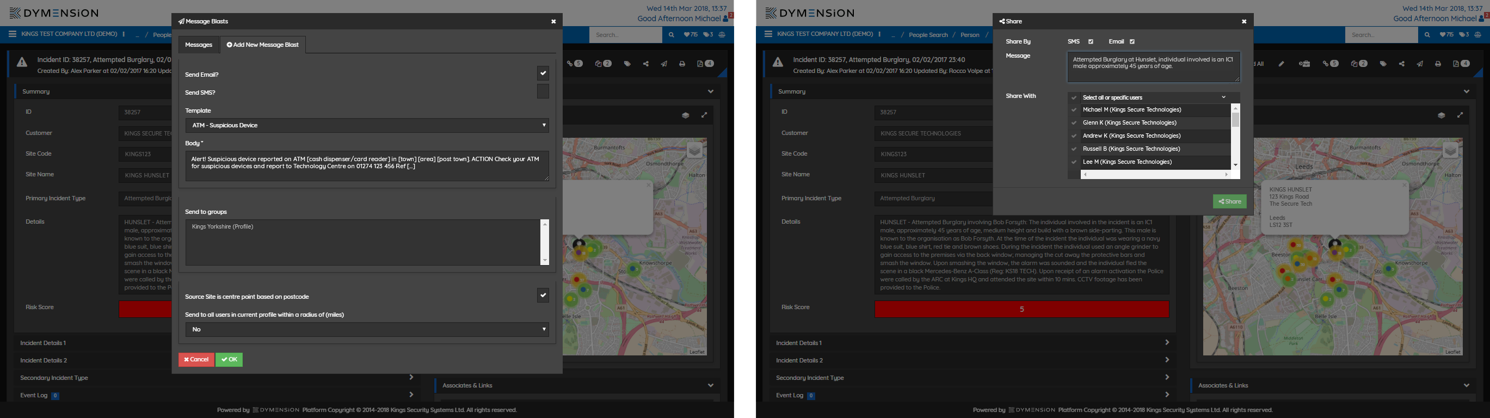1490x418 pixels.
Task: Click the search magnifier in Share screen header
Action: tap(1427, 35)
